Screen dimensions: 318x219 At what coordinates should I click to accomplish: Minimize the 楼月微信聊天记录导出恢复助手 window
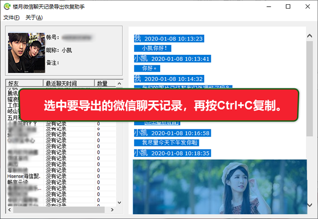[269, 7]
